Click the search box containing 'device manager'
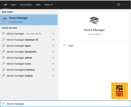131x107 pixels. (65, 104)
